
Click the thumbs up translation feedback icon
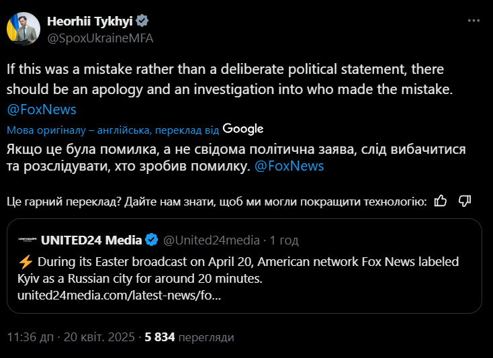point(441,200)
